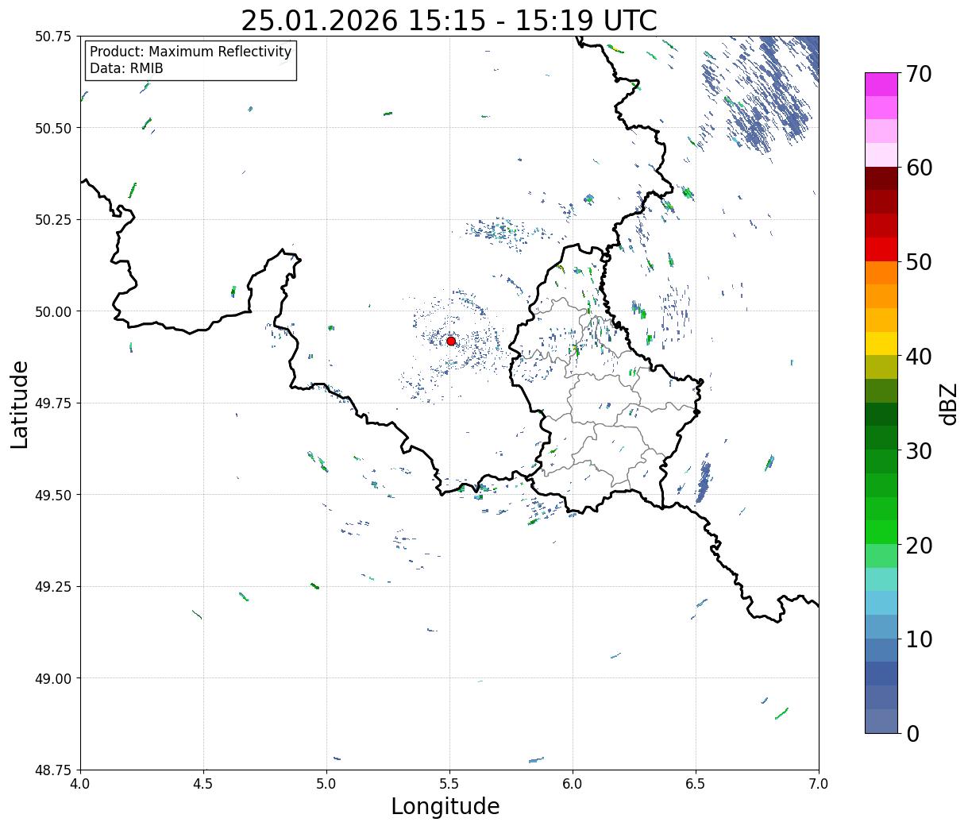Image resolution: width=968 pixels, height=826 pixels.
Task: Click the colorbar tick label 50
Action: coord(919,262)
